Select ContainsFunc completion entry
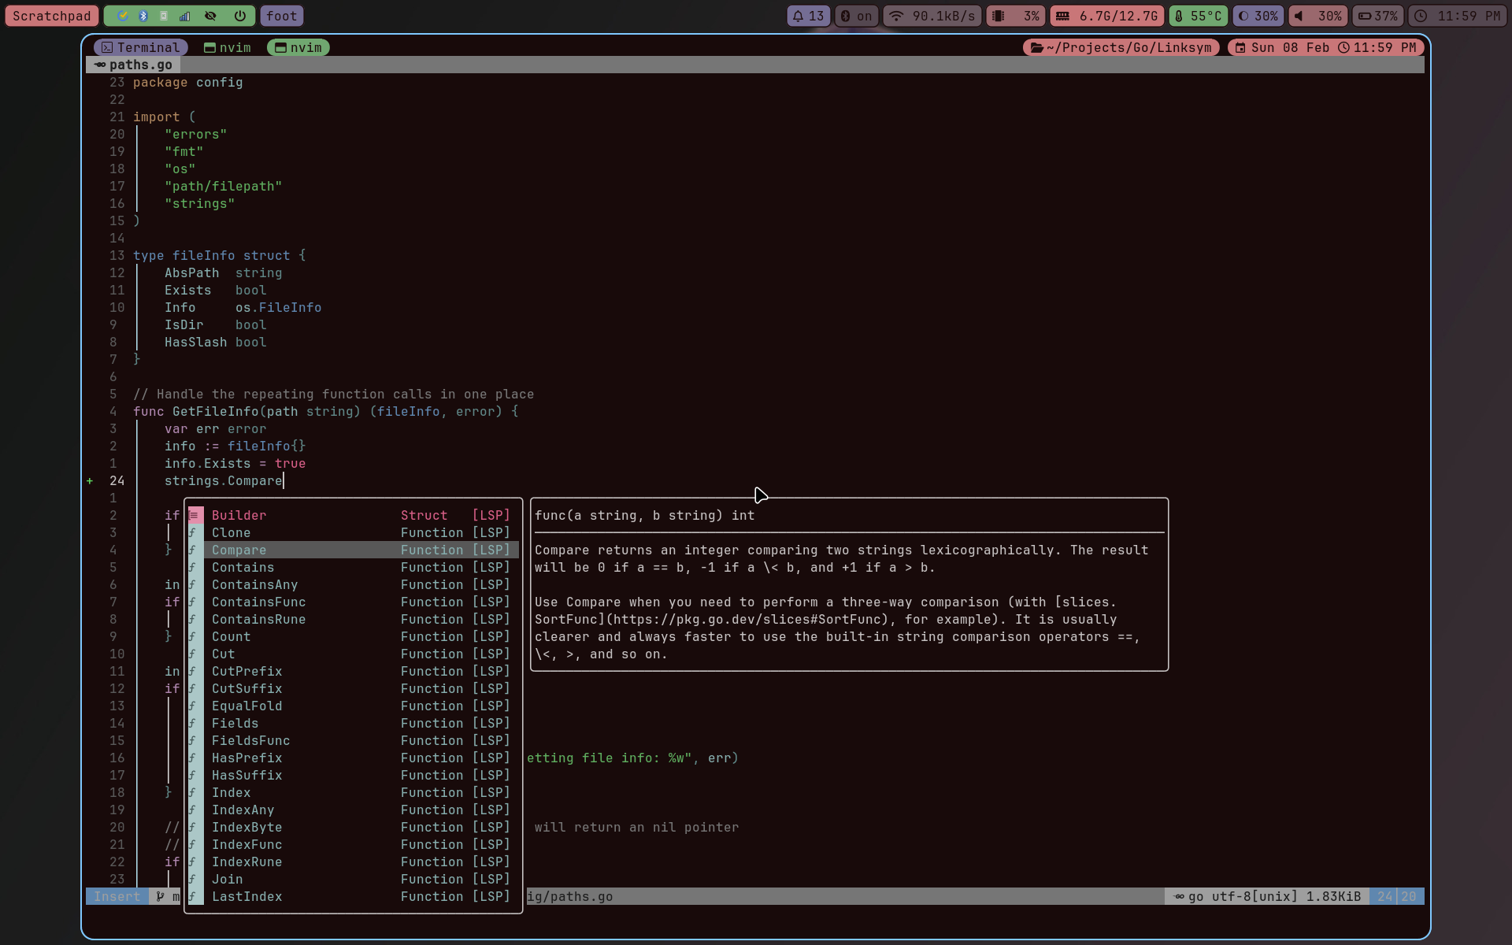The height and width of the screenshot is (945, 1512). coord(353,602)
